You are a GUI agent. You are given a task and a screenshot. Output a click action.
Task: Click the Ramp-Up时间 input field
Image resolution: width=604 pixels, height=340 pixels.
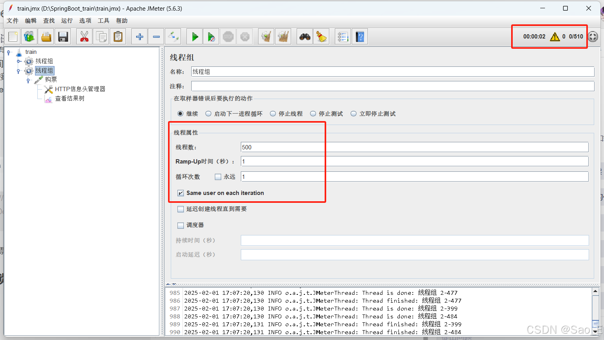415,161
